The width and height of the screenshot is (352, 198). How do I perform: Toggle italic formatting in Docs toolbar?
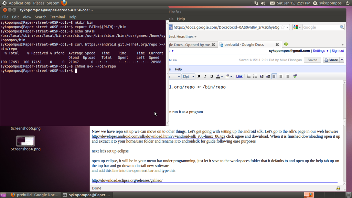tap(205, 76)
